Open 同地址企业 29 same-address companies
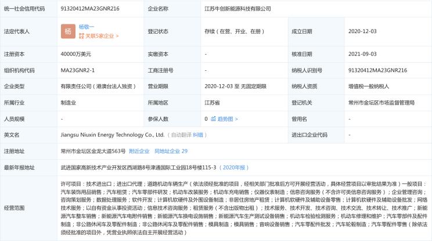The image size is (432, 241). [x=170, y=151]
